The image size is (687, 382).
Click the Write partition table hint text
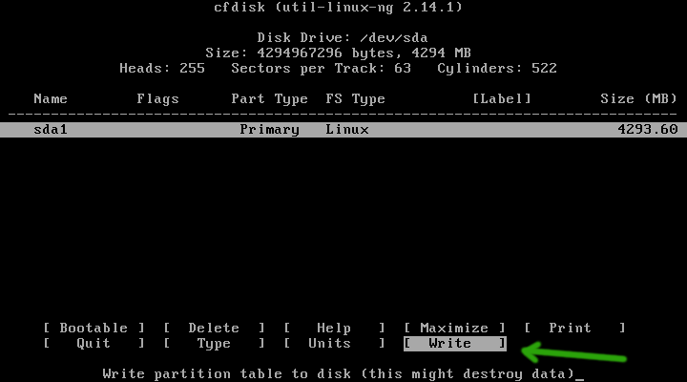pyautogui.click(x=338, y=374)
